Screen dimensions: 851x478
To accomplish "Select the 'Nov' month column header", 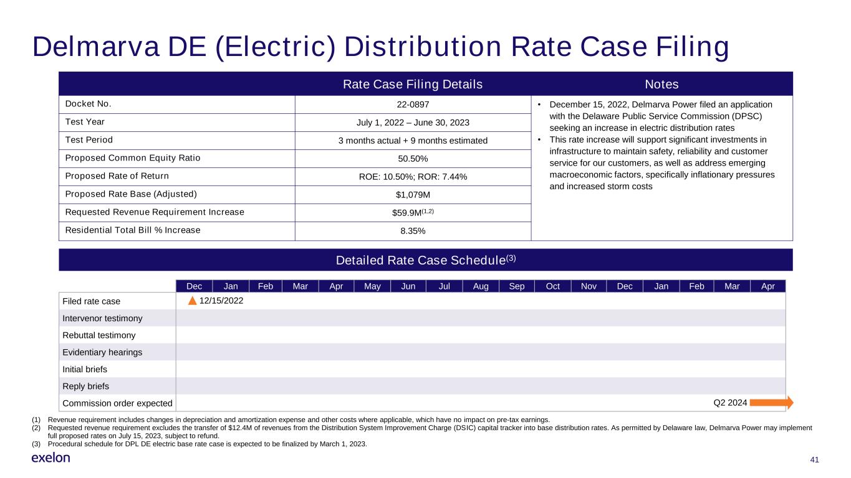I will point(589,286).
